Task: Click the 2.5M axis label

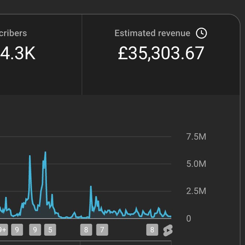Action: [196, 191]
